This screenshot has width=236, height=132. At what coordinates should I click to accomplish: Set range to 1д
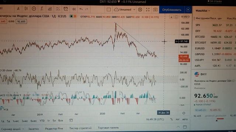(x=3, y=121)
